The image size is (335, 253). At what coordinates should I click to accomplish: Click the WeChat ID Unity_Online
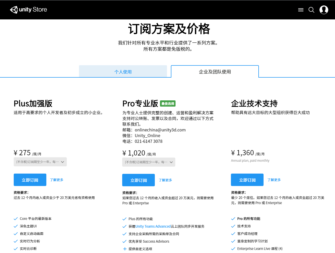[148, 136]
